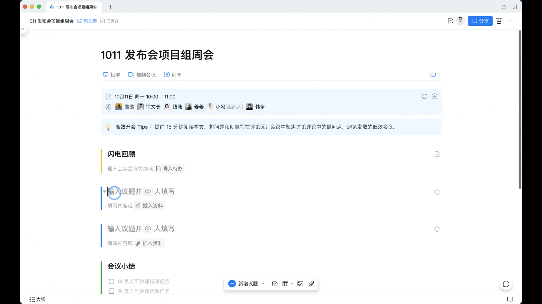Insert a task checkbox from bottom toolbar
This screenshot has width=542, height=304.
click(x=275, y=283)
